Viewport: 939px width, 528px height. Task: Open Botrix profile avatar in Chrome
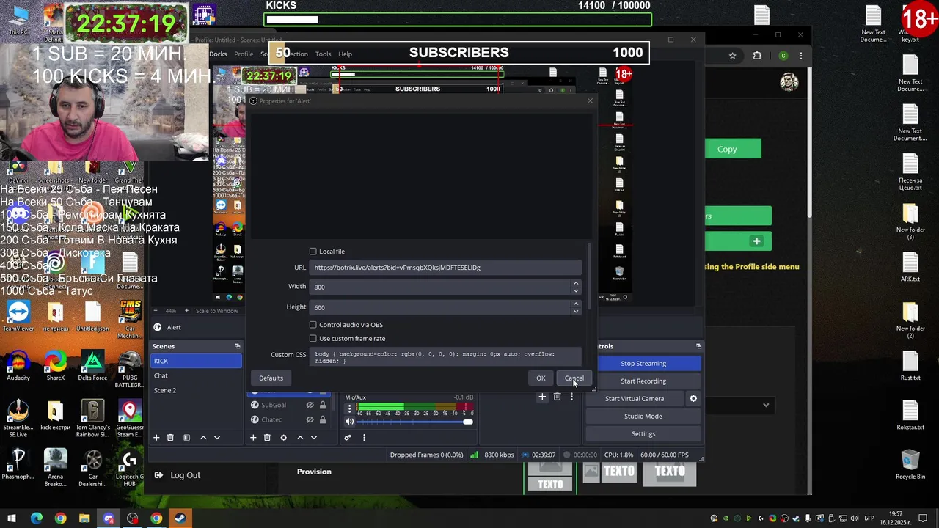click(789, 81)
